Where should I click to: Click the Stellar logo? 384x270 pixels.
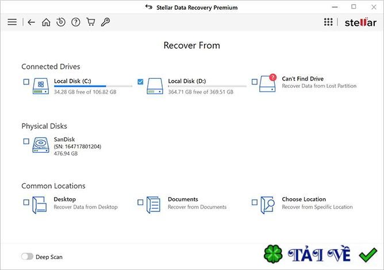(x=360, y=22)
